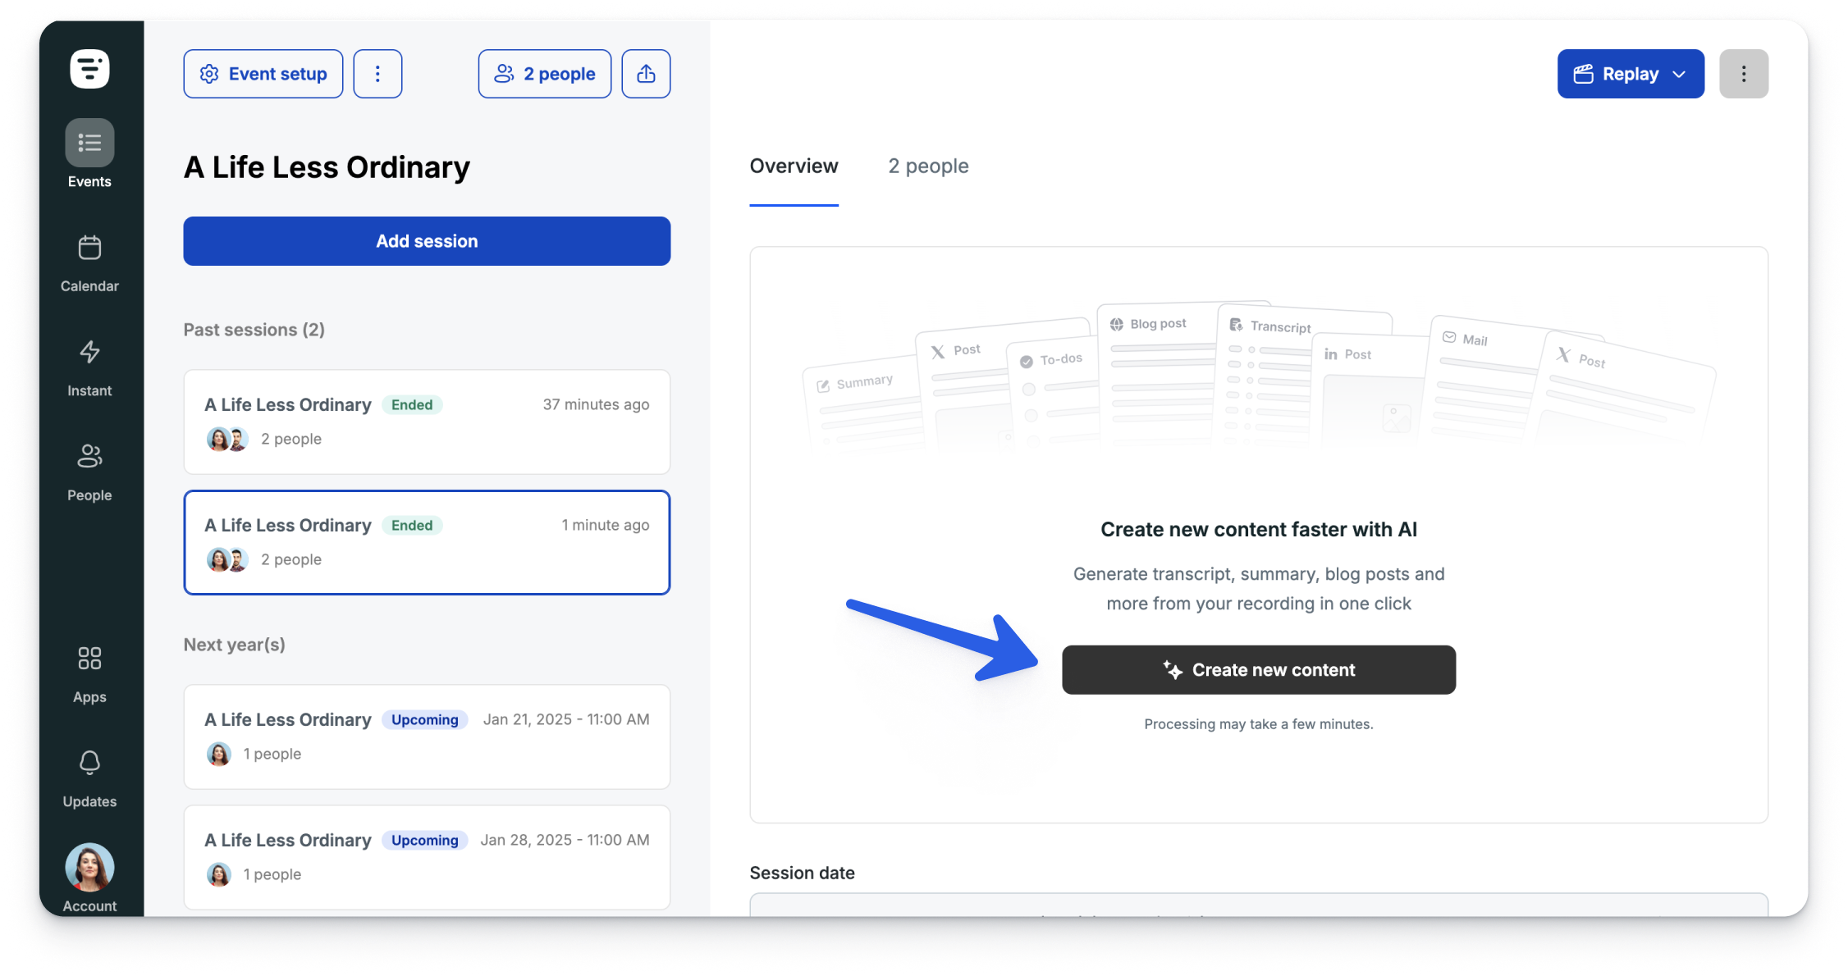The image size is (1848, 976).
Task: Open the Events section in sidebar
Action: 89,154
